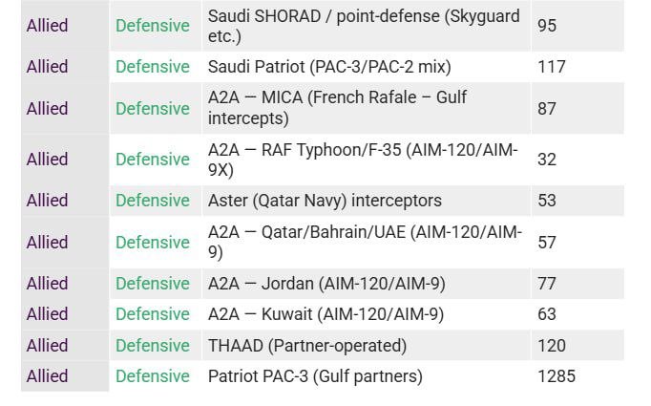This screenshot has width=651, height=406.
Task: Click the Allied label in the Kuwait row
Action: 48,314
